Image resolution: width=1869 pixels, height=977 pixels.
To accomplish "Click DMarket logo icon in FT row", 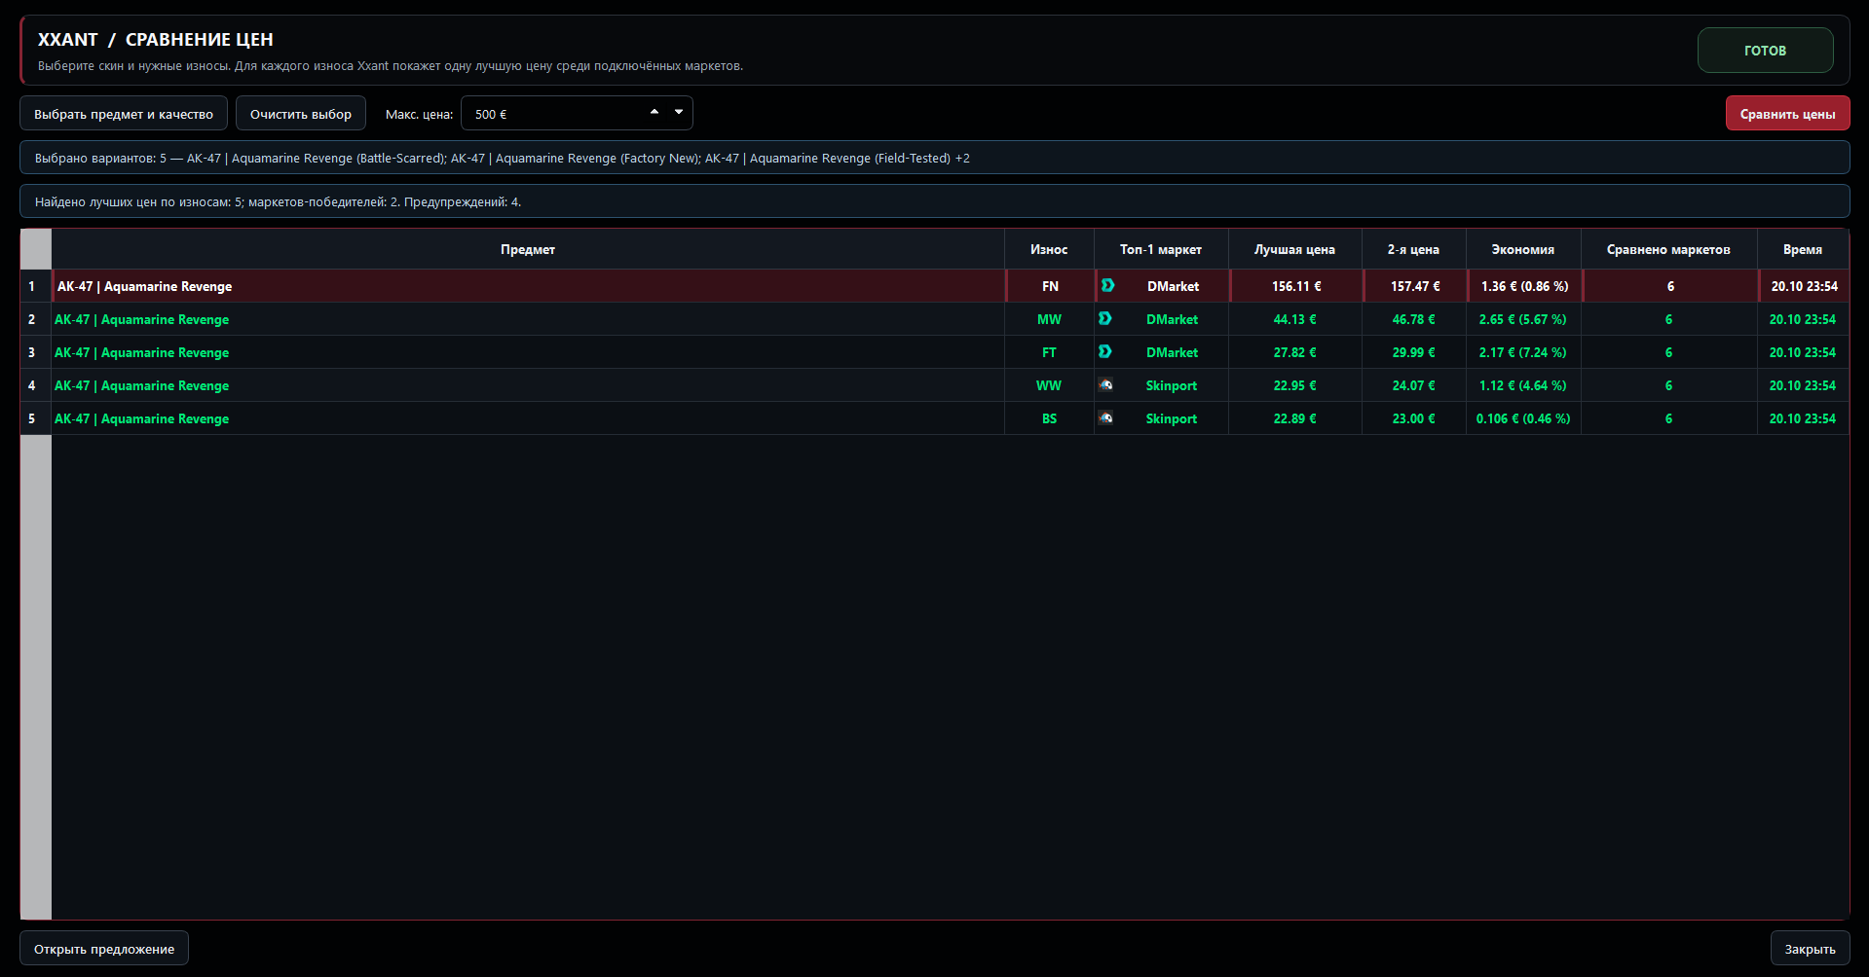I will pos(1104,352).
